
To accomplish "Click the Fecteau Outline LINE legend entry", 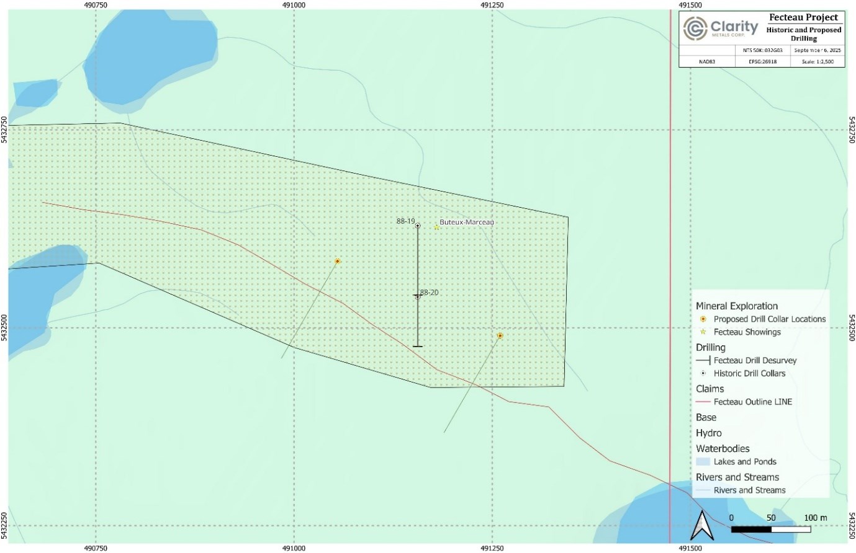I will click(752, 402).
